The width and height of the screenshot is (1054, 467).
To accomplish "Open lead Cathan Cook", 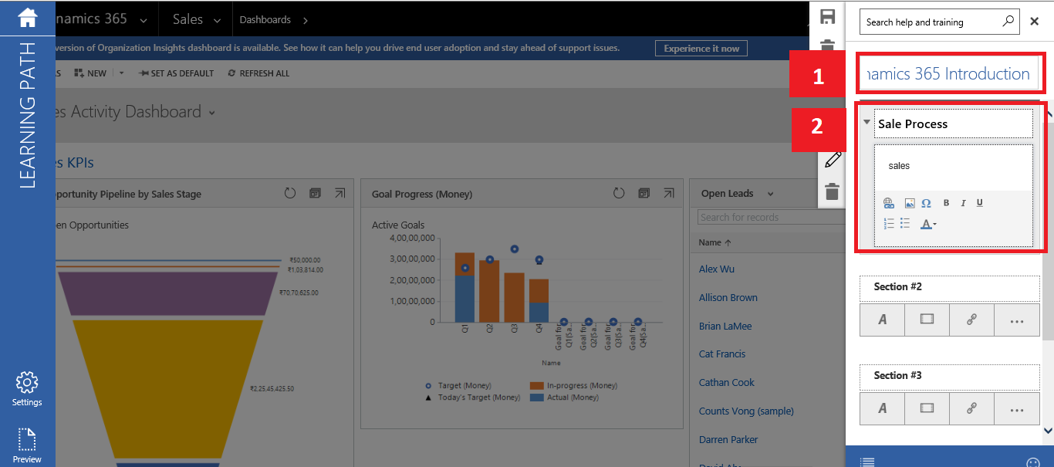I will coord(727,383).
